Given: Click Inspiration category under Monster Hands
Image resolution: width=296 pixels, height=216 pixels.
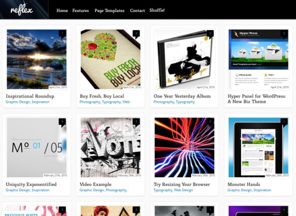Looking at the screenshot, I should click(262, 190).
